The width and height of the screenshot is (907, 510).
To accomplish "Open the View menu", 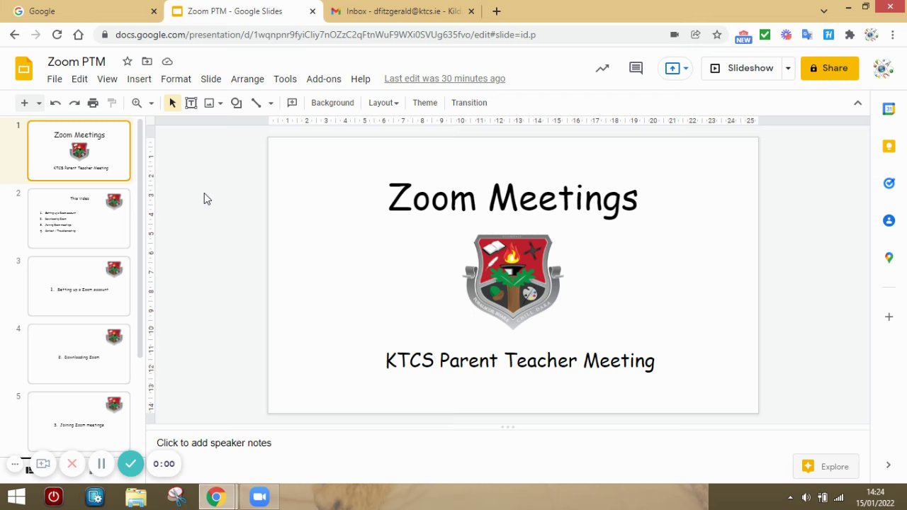I will (x=107, y=79).
